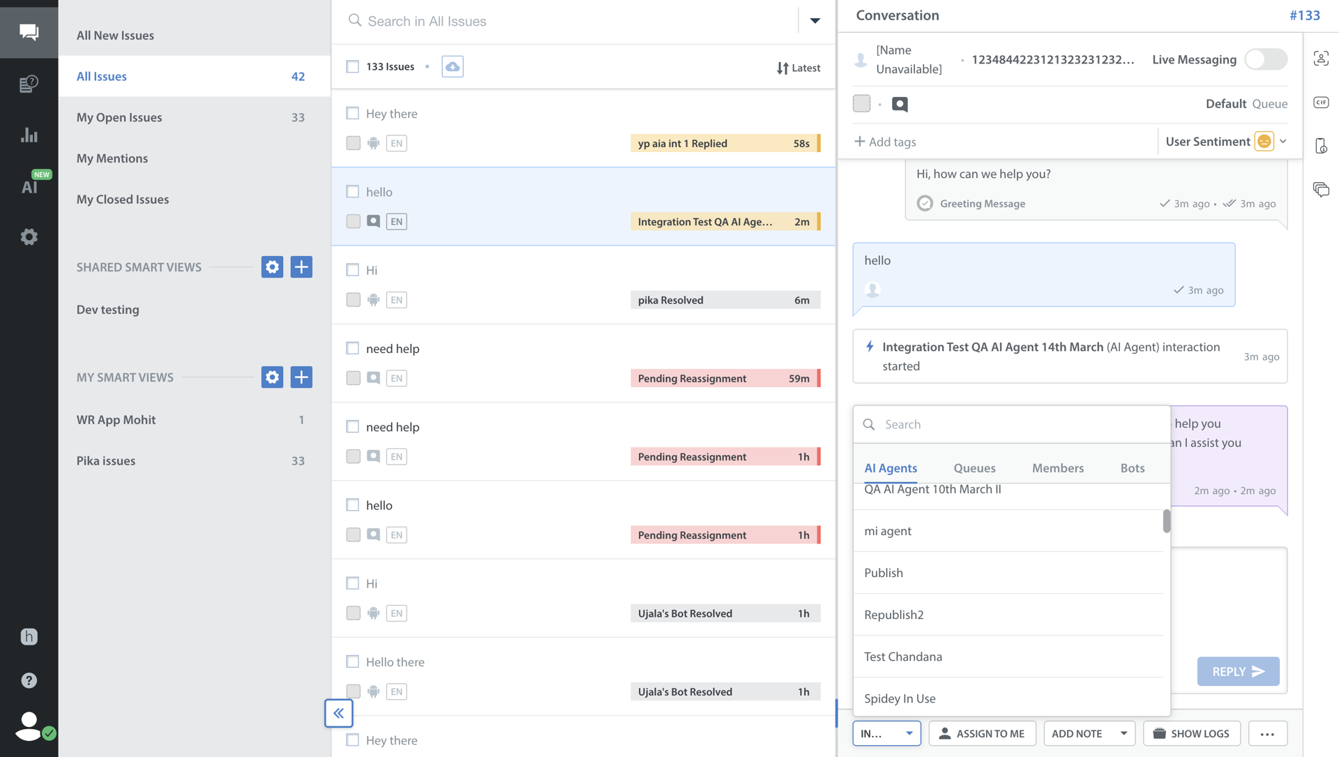This screenshot has height=757, width=1339.
Task: Expand the User Sentiment dropdown
Action: point(1283,142)
